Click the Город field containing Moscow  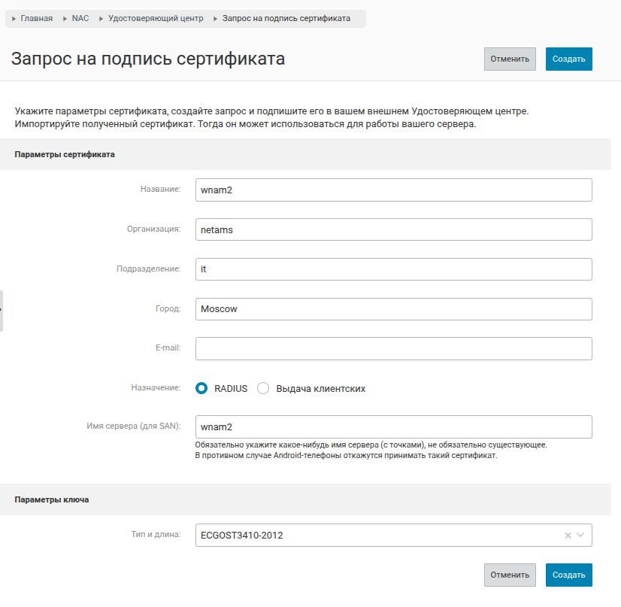point(393,309)
